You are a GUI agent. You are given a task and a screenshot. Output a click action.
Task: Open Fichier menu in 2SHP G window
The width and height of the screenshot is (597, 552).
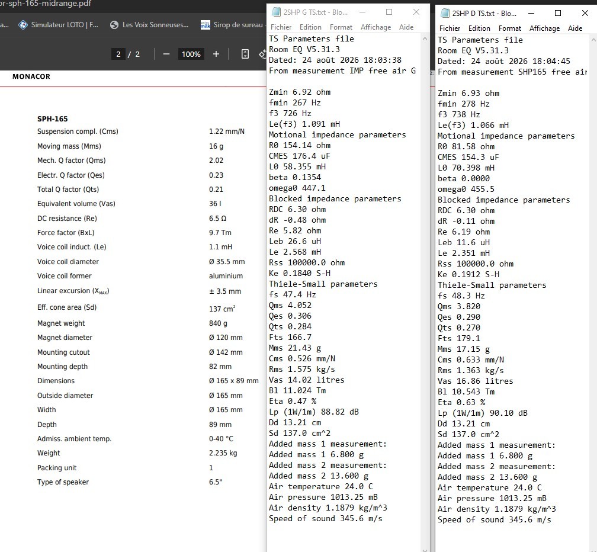coord(281,27)
